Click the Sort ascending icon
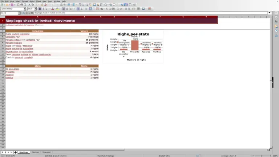 (83, 5)
